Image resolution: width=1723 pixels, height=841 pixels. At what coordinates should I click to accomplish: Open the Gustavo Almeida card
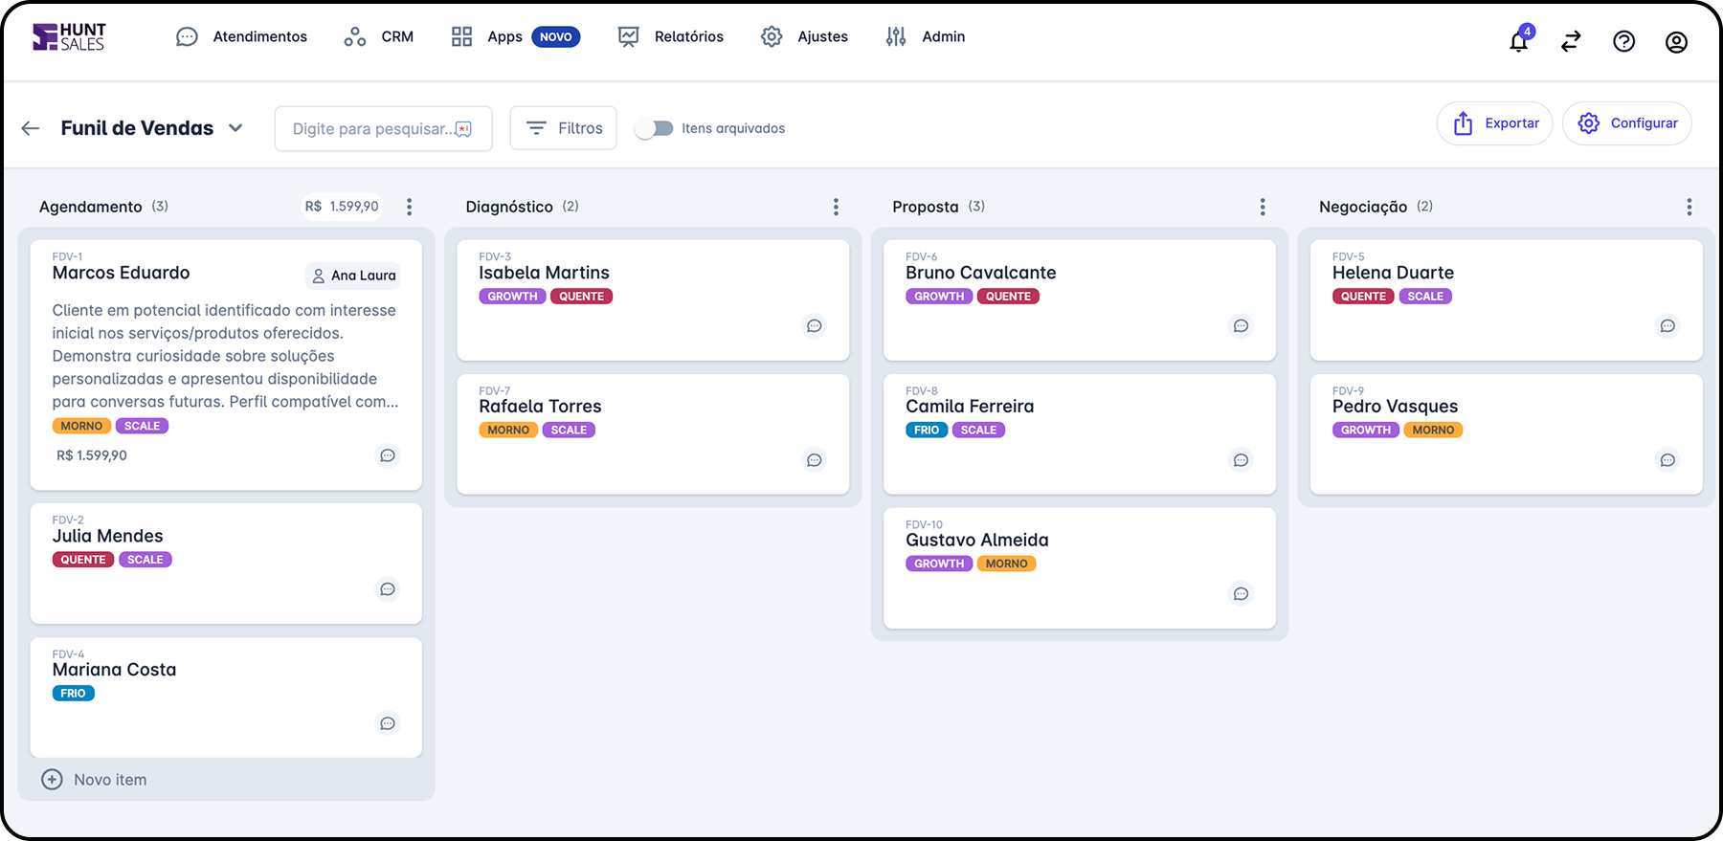1080,568
